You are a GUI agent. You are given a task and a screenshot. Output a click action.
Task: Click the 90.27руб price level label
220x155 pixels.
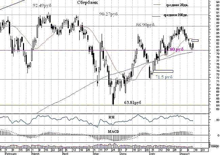109,14
